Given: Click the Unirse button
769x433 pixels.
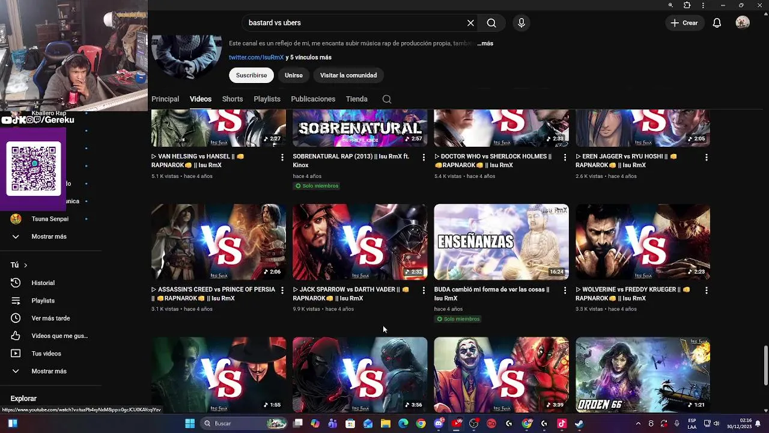Looking at the screenshot, I should [x=294, y=75].
